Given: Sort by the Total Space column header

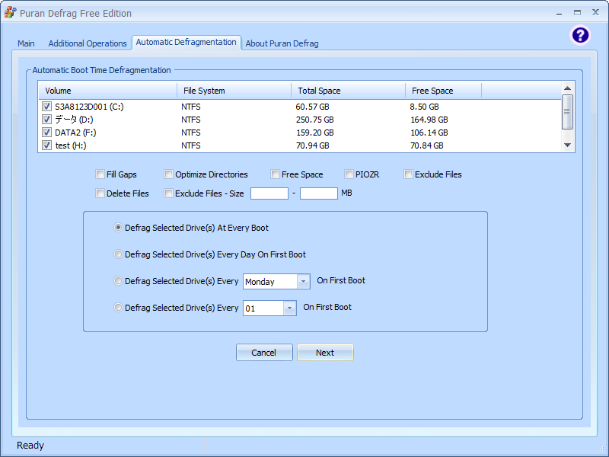Looking at the screenshot, I should click(x=349, y=91).
